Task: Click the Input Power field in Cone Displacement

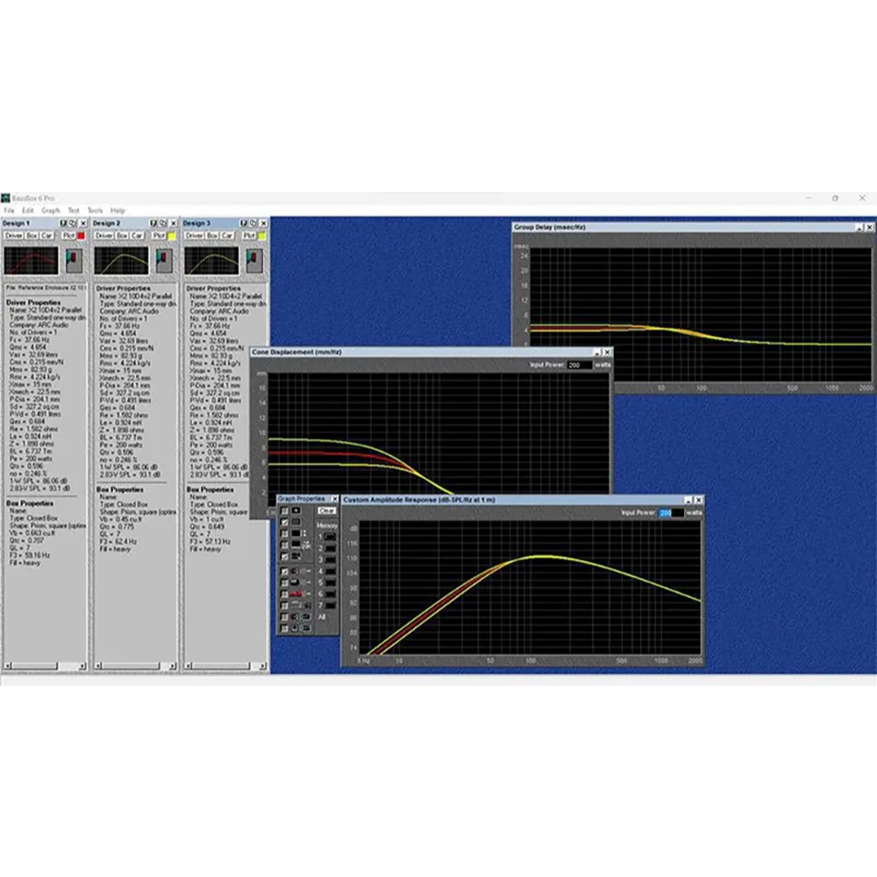Action: (579, 364)
